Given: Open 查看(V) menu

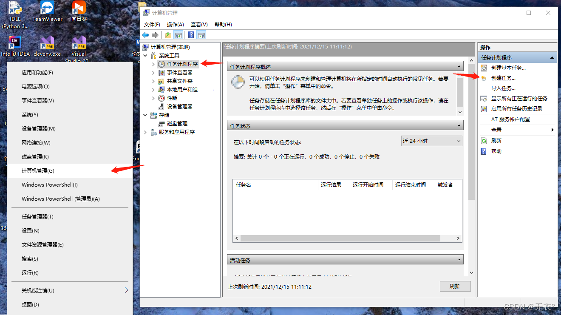Looking at the screenshot, I should [x=199, y=24].
